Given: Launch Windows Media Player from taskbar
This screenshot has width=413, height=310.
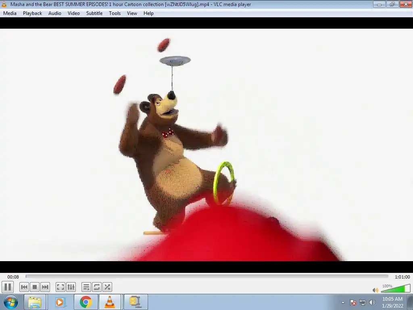Looking at the screenshot, I should tap(60, 302).
